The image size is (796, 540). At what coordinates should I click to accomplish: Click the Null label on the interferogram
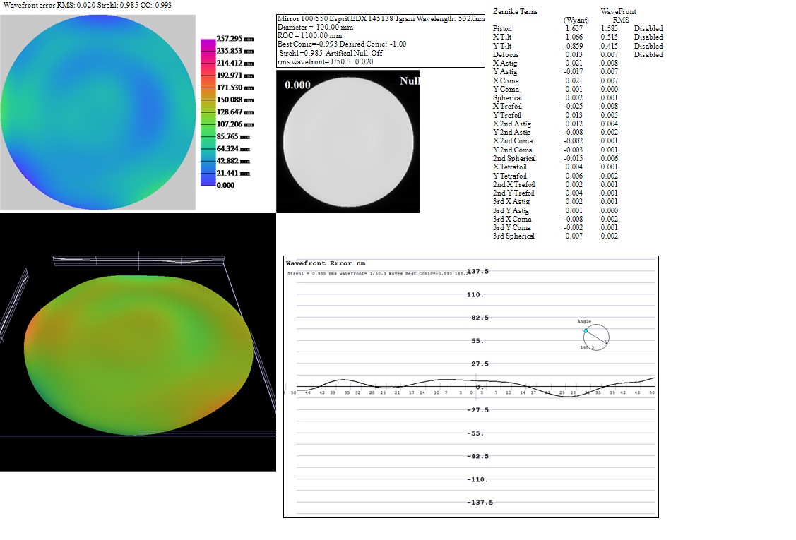point(409,81)
